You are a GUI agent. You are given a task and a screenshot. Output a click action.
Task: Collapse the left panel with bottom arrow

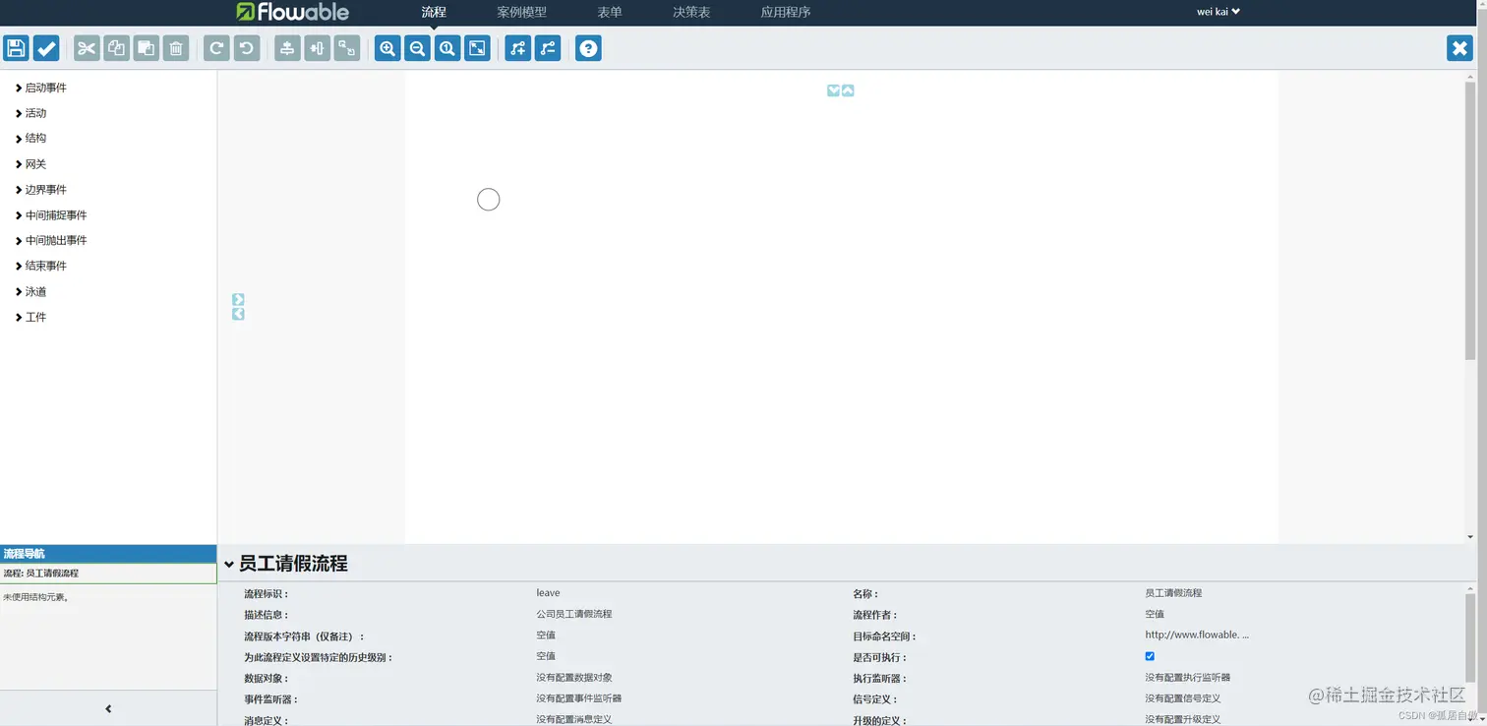click(108, 708)
